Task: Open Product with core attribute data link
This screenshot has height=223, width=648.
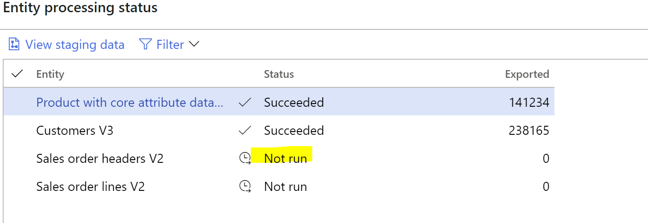Action: click(130, 102)
